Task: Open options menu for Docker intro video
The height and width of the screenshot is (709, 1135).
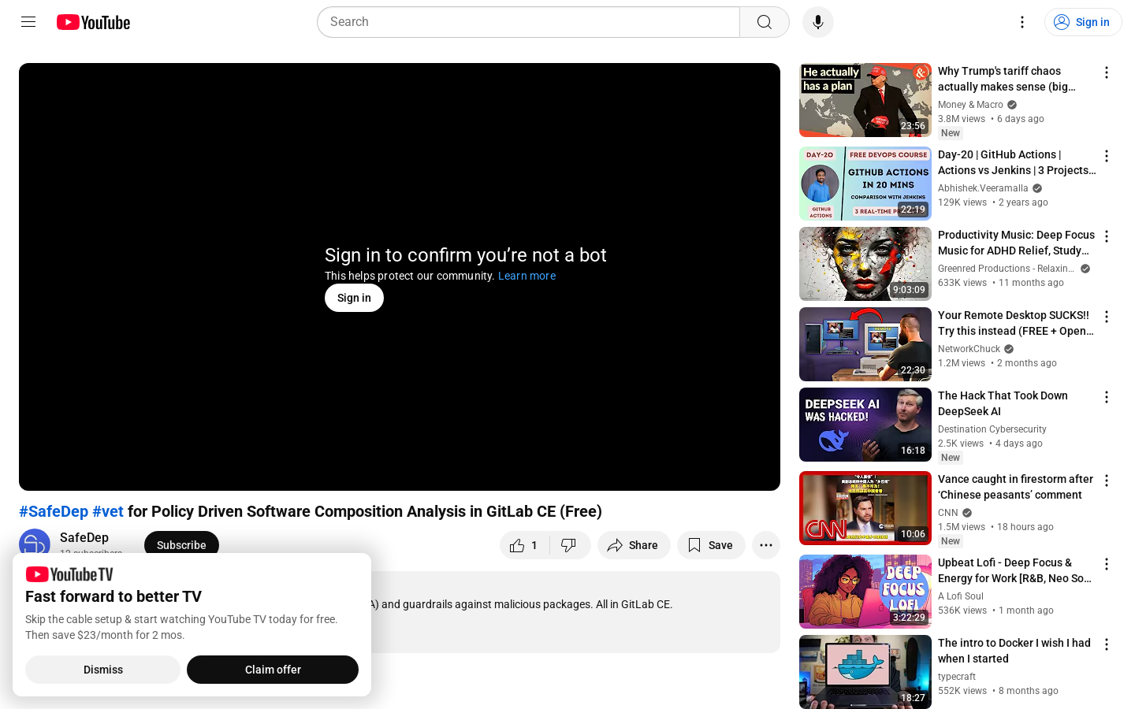Action: tap(1107, 644)
